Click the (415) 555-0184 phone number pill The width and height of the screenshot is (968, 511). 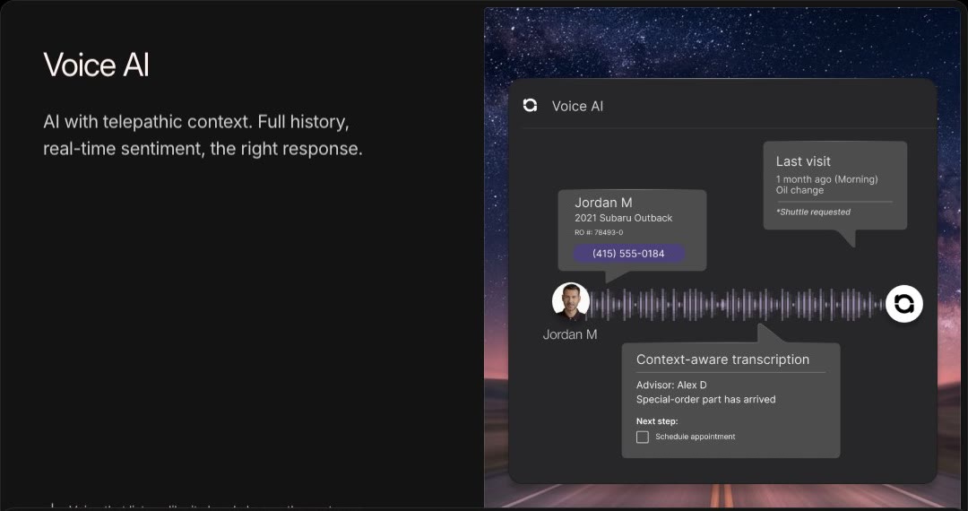coord(628,254)
